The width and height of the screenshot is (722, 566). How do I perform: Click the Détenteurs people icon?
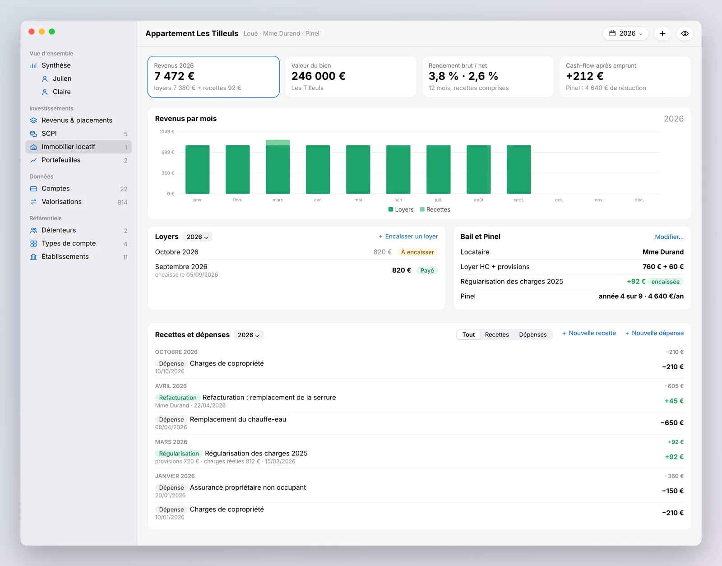click(33, 230)
